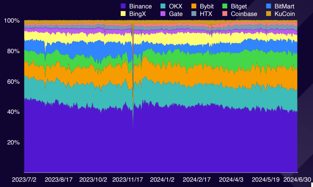Screen dimensions: 313x187
Task: Click the 2024/5/19 date label
Action: [266, 179]
